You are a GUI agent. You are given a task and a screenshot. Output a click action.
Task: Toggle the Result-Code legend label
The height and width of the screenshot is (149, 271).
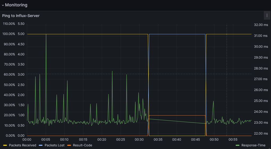click(x=82, y=145)
